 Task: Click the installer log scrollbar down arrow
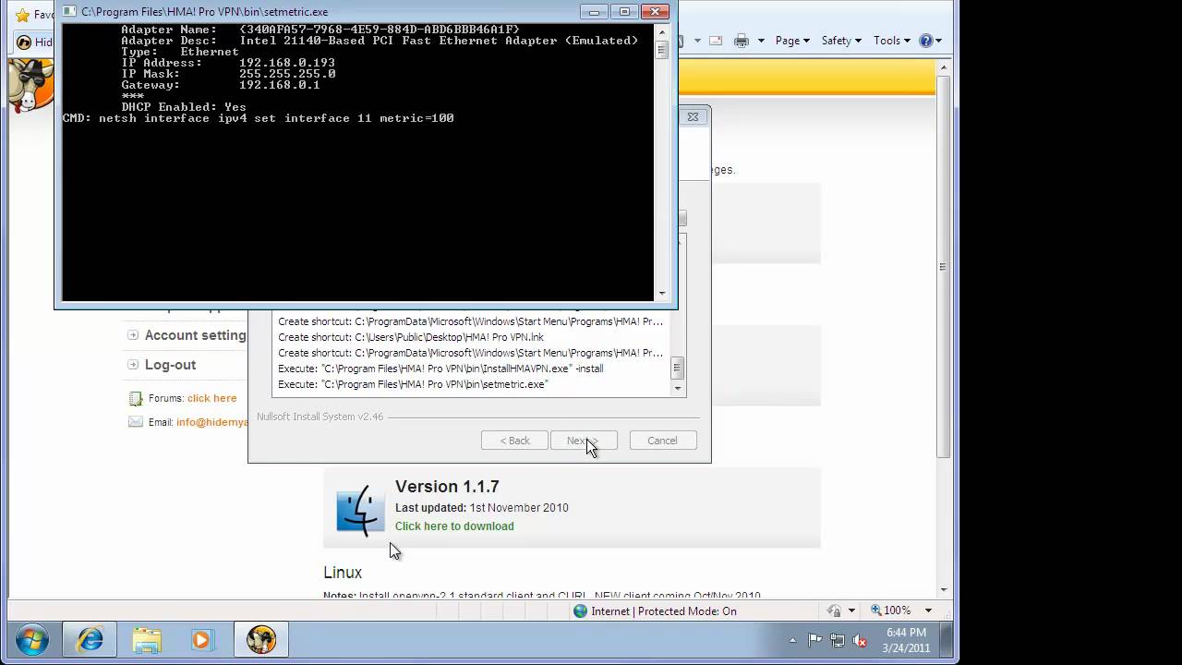coord(679,388)
